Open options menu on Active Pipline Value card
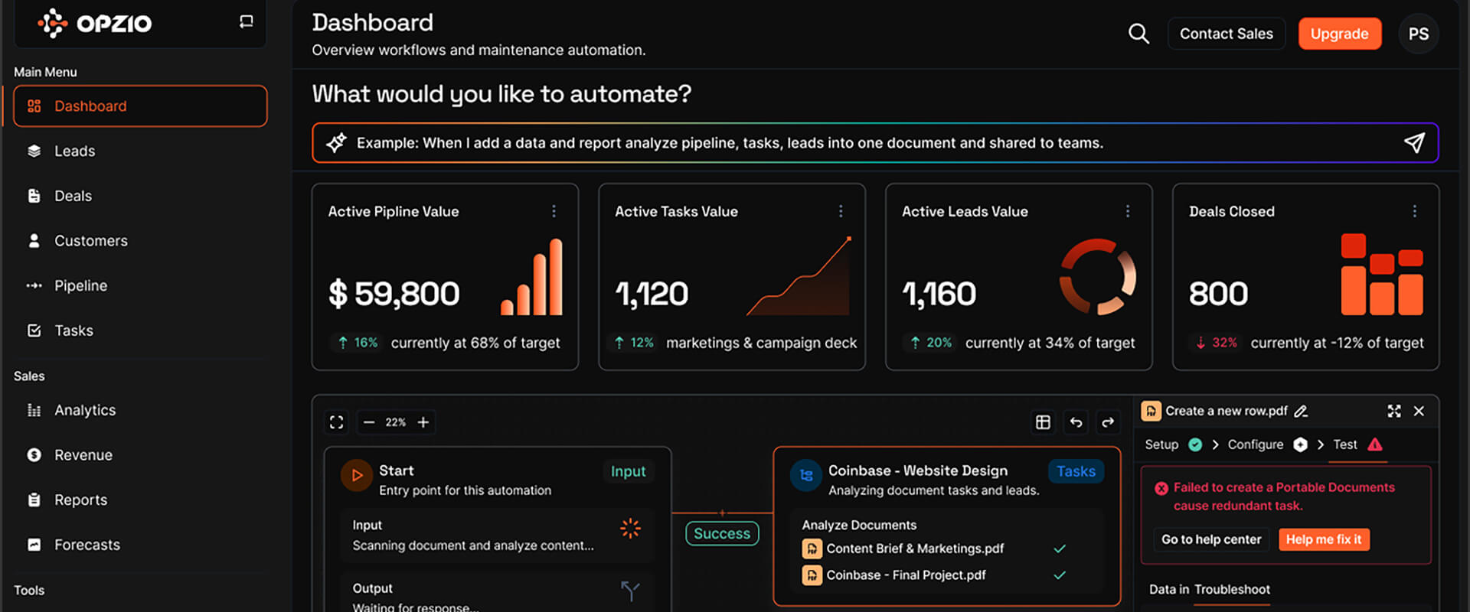The image size is (1470, 612). click(x=554, y=211)
